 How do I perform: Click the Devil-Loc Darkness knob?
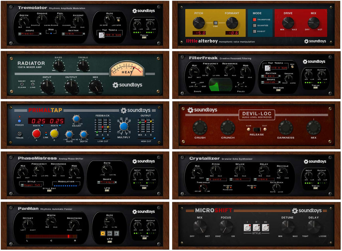[x=286, y=128]
